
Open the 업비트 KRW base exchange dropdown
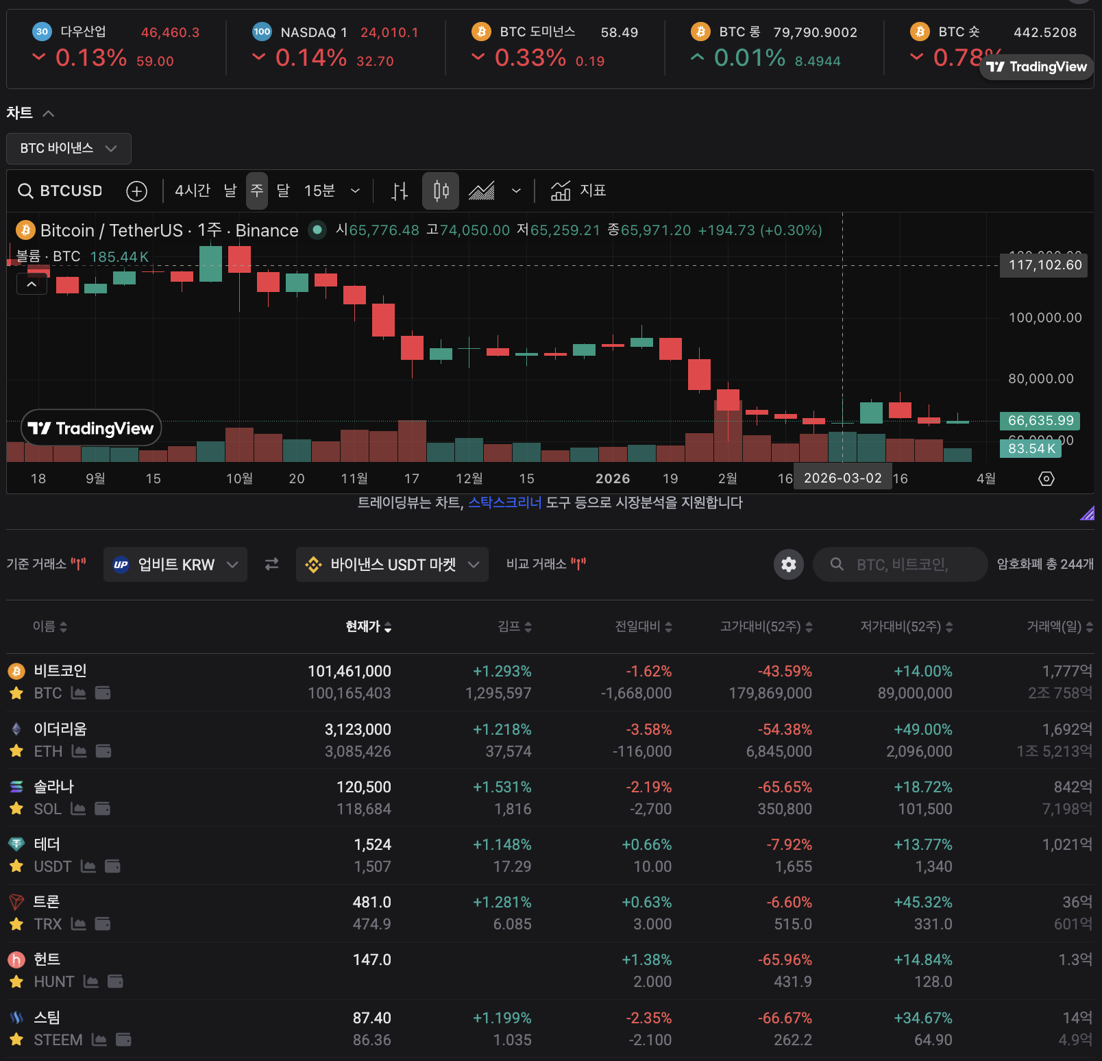tap(175, 564)
